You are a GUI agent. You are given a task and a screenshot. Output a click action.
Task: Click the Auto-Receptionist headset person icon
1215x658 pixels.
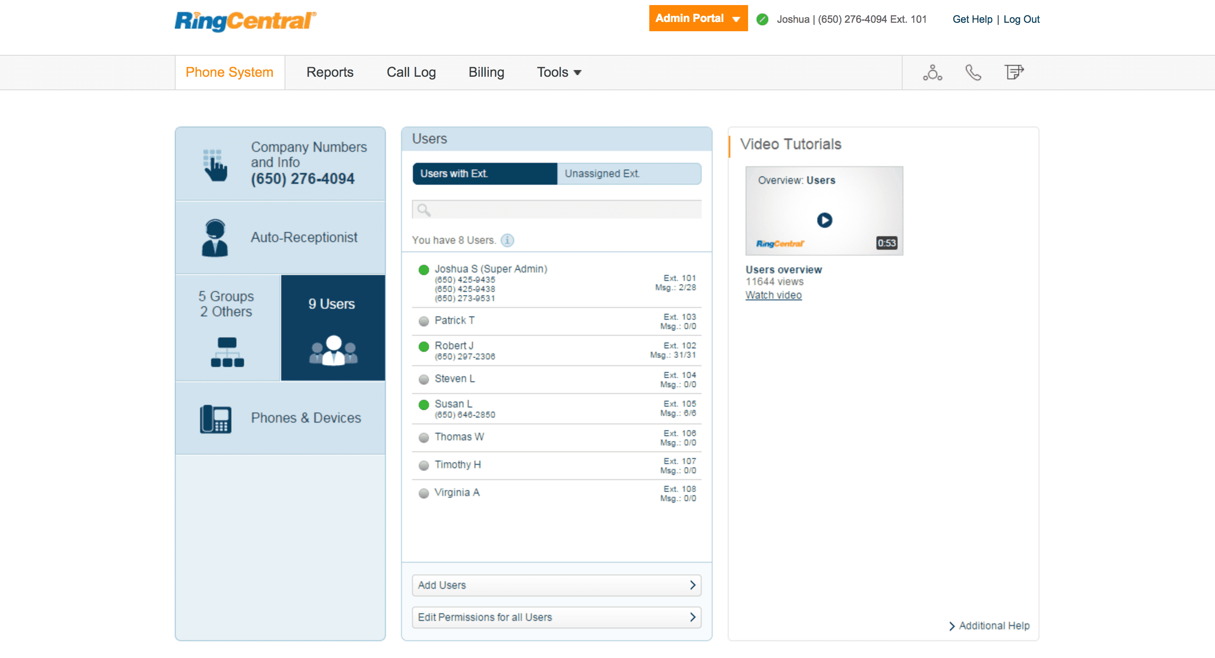click(x=214, y=237)
